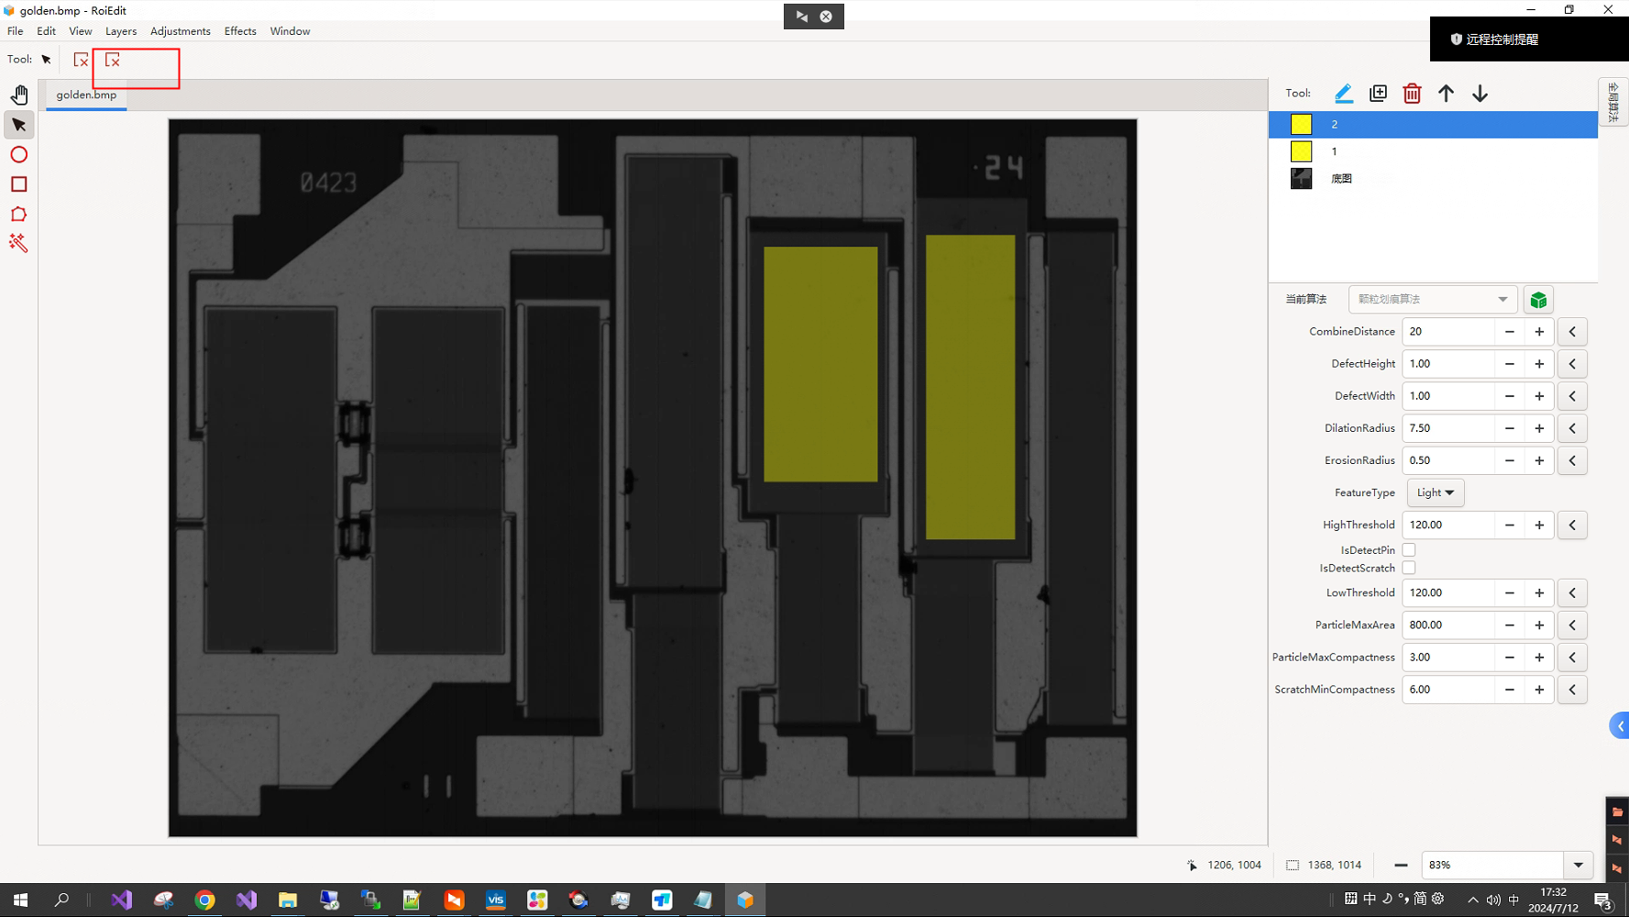Select the ellipse ROI tool
This screenshot has height=917, width=1629.
coord(19,154)
